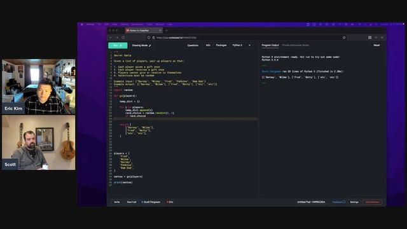
Task: Select the Scott Ferguson participant chip
Action: [x=151, y=202]
